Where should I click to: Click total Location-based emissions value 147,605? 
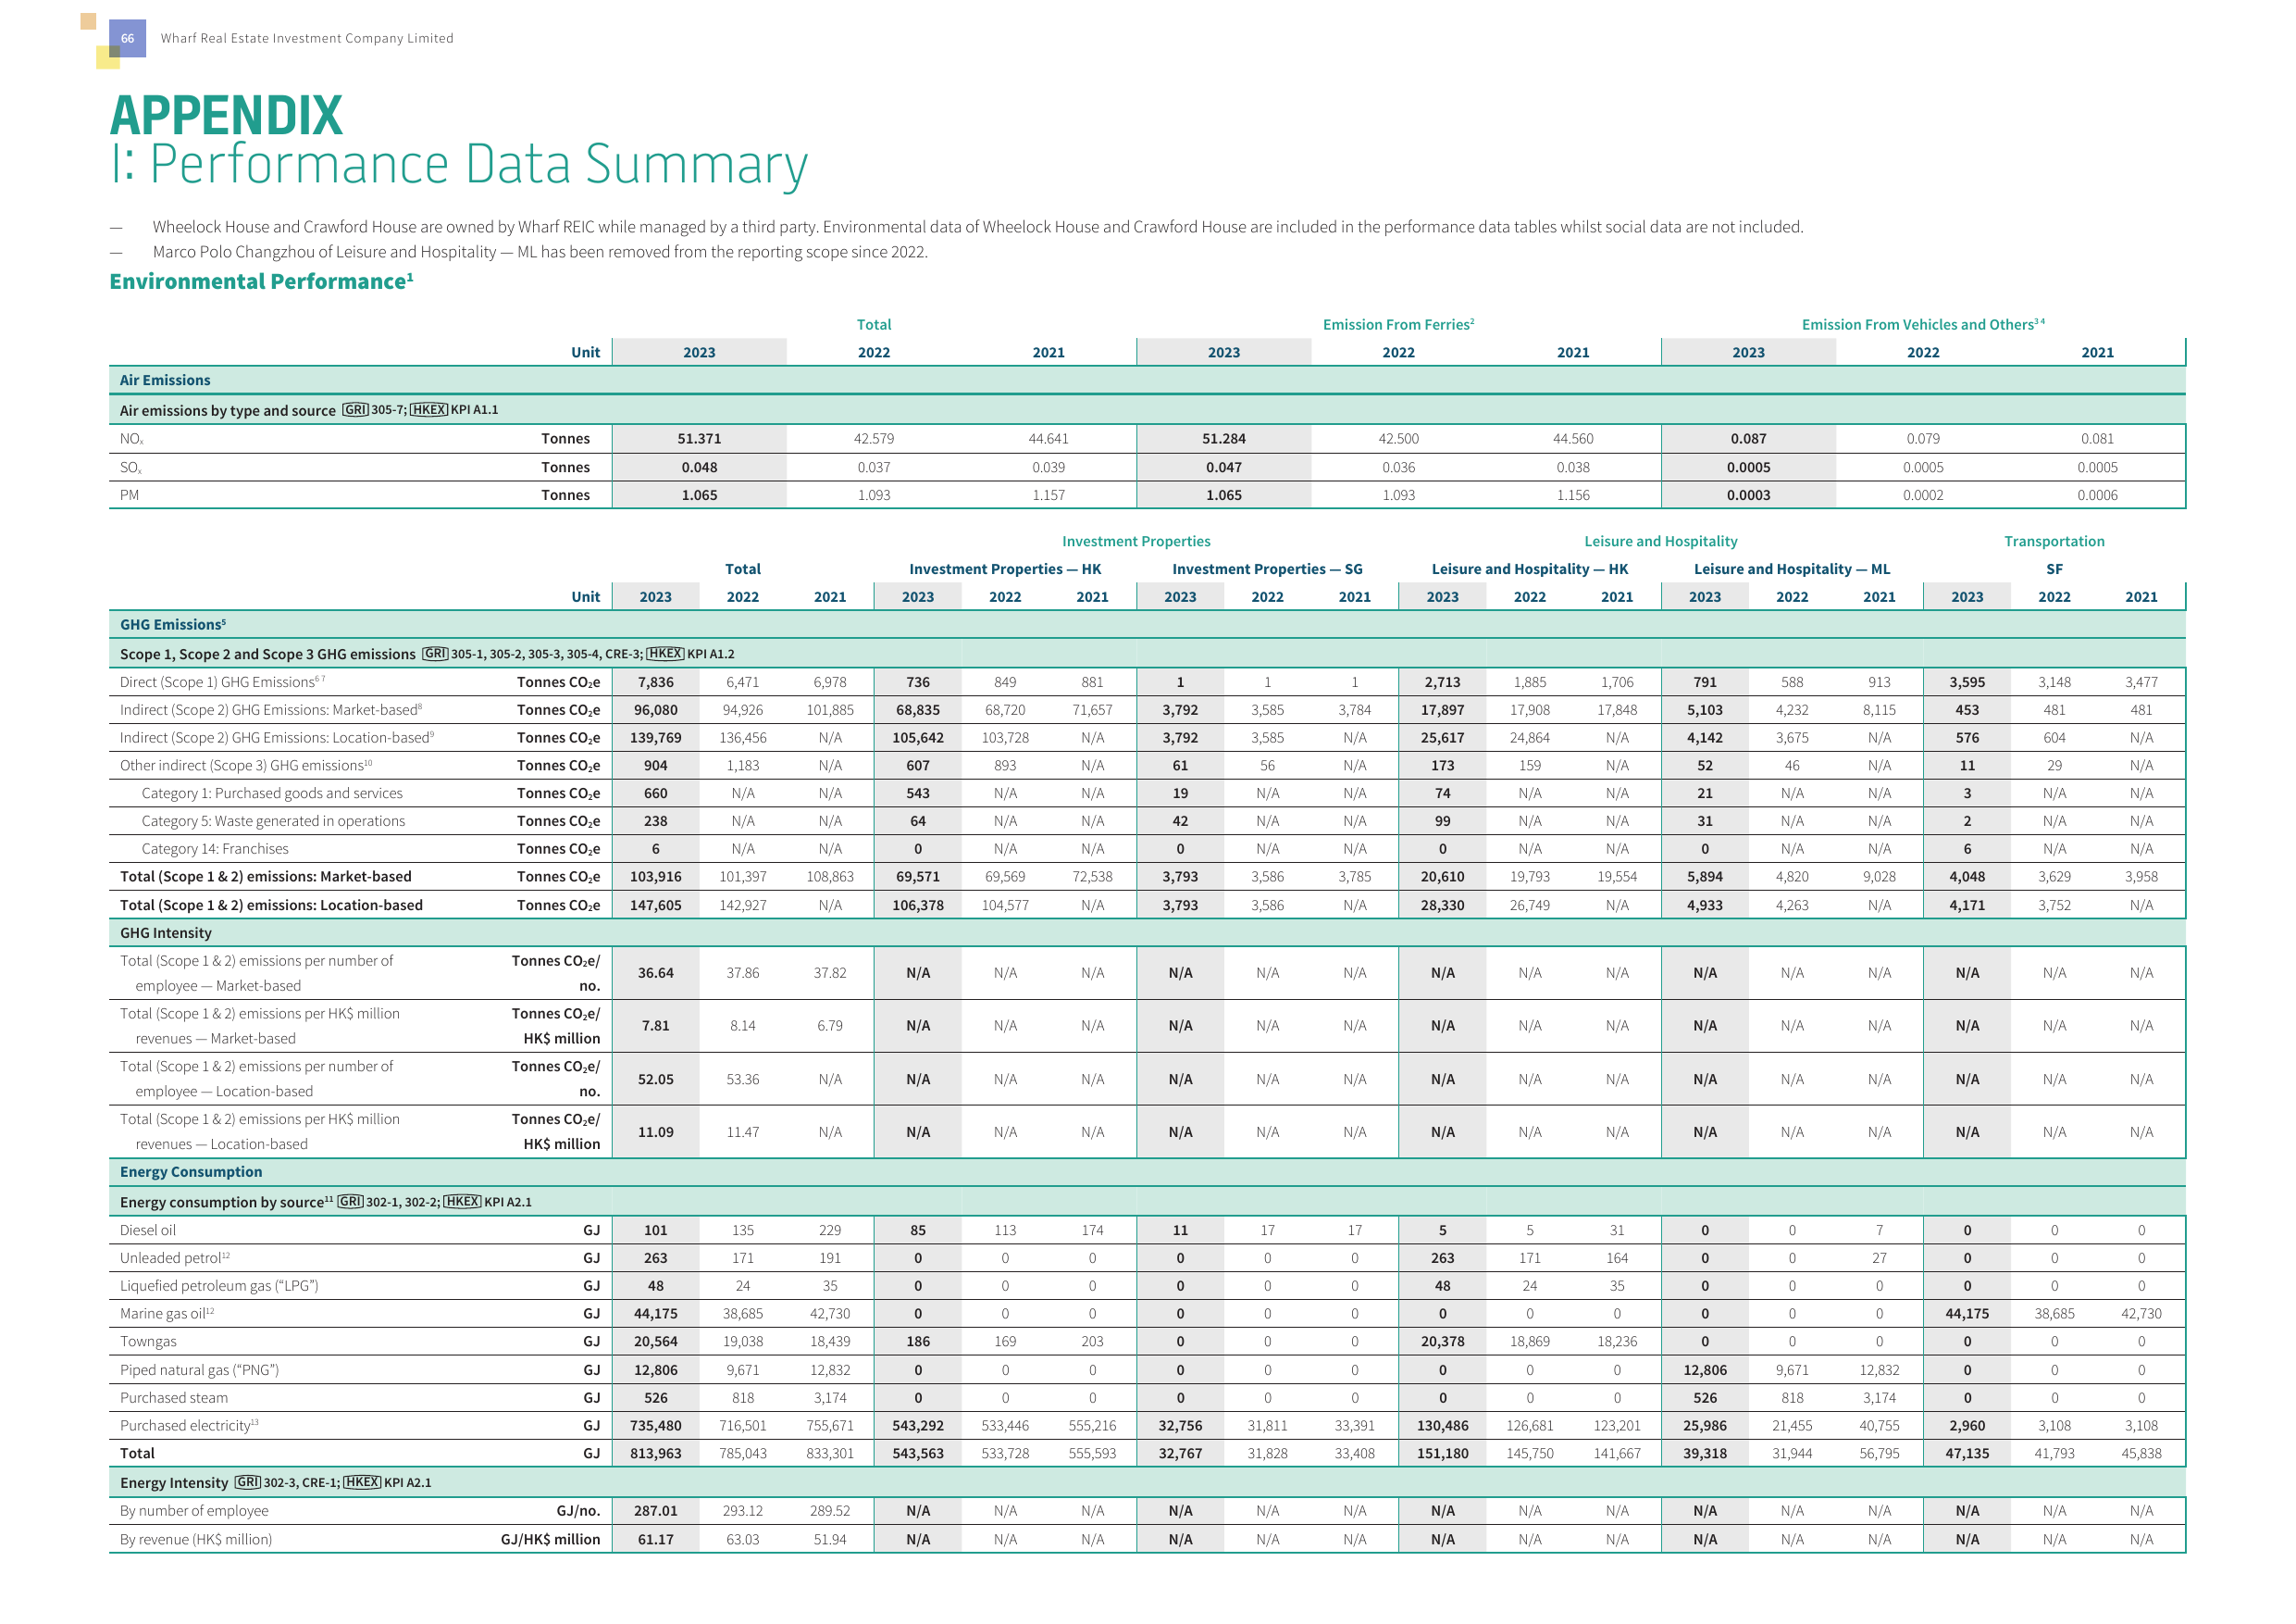pyautogui.click(x=655, y=906)
